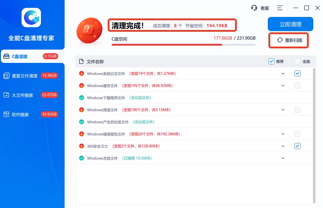Click red error icon beside Windows系统日志文件
Screen dimensions: 323x208
click(x=81, y=73)
